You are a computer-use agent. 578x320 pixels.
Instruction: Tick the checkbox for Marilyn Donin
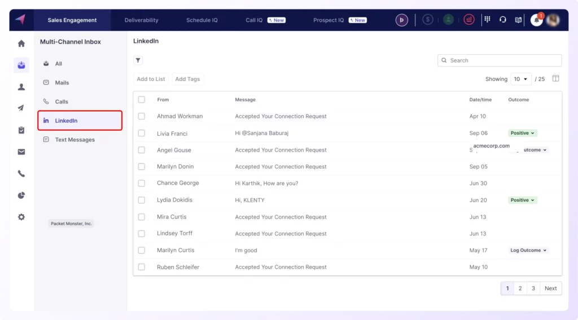point(142,167)
